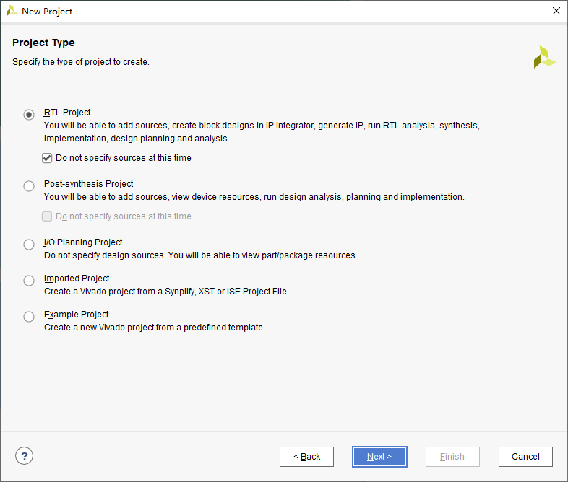Pick the Imported Project radio button

[x=29, y=281]
